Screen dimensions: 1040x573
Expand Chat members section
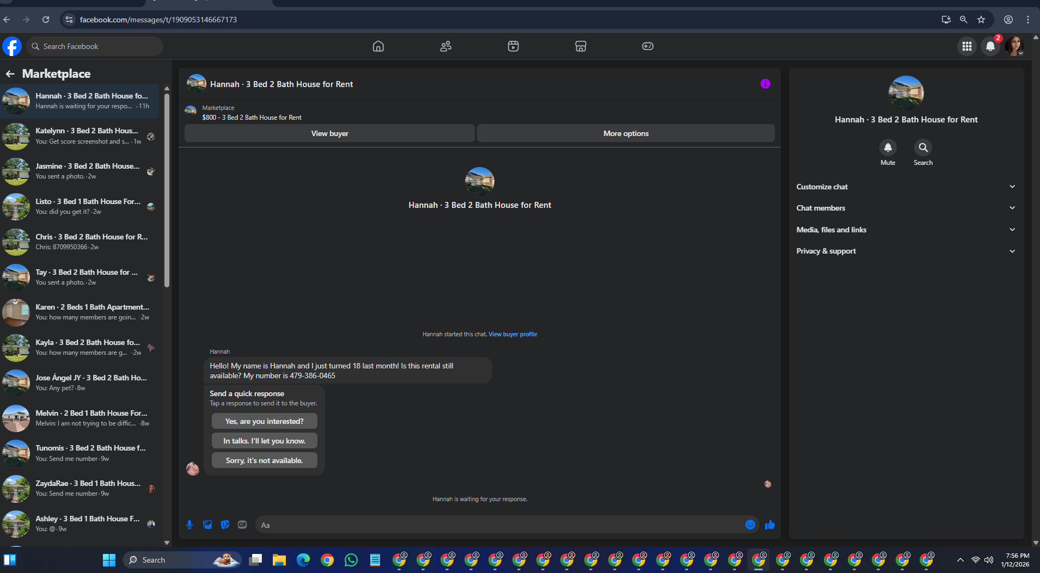point(906,208)
